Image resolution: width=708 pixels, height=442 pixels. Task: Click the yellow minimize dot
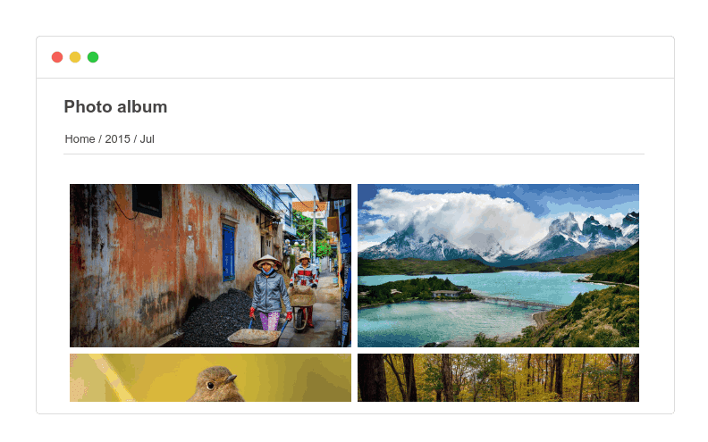pyautogui.click(x=75, y=57)
